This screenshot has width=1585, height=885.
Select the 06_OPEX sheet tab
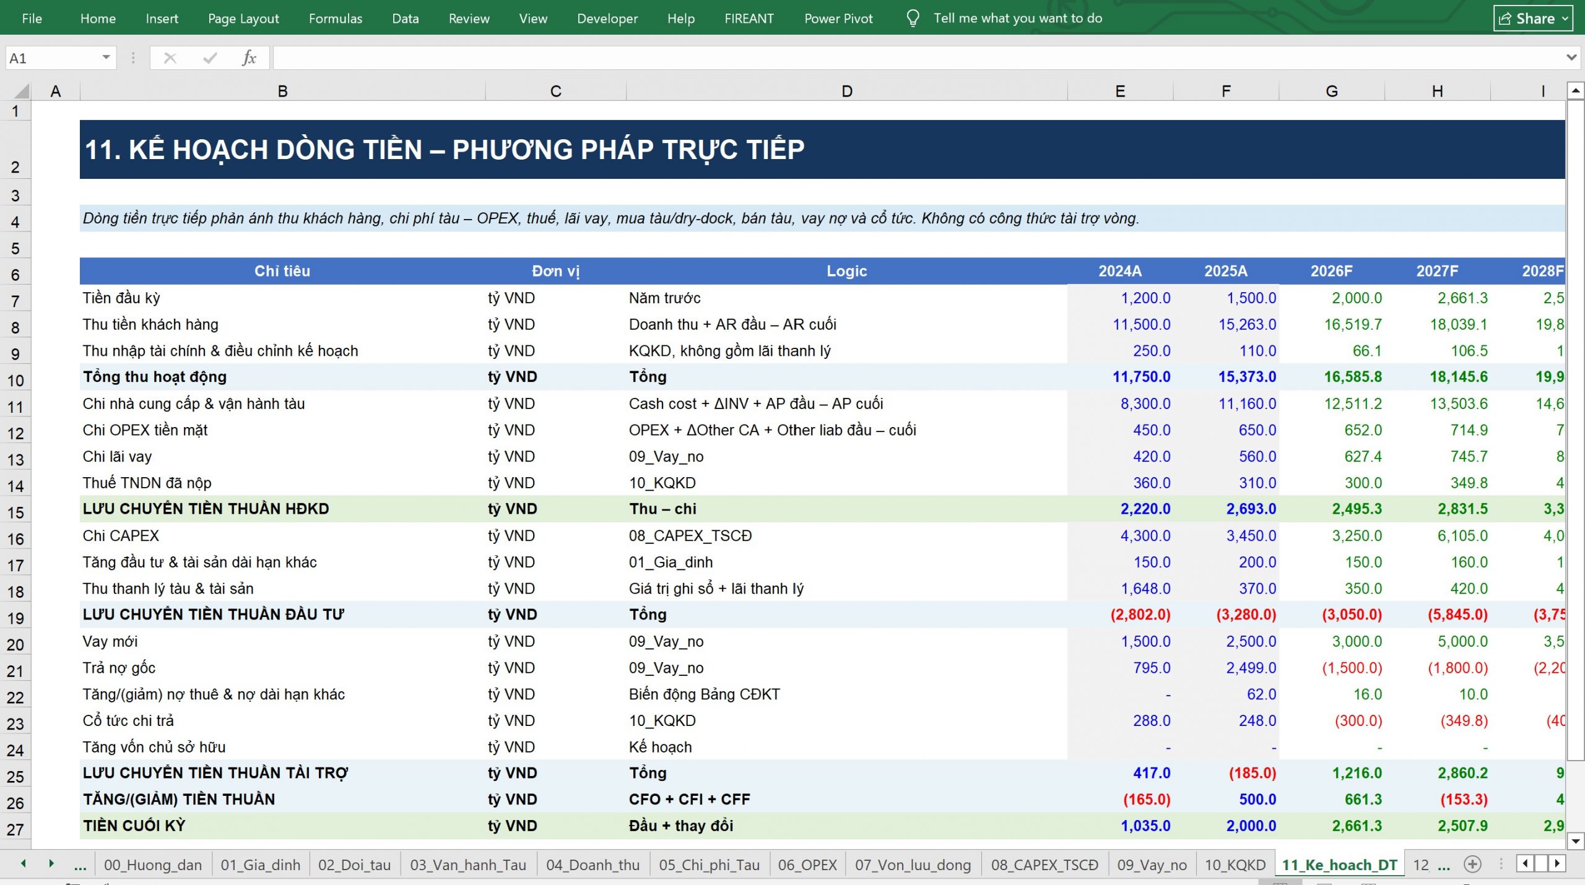tap(807, 865)
